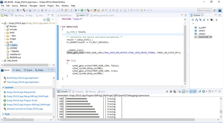Collapse the Launches section in Quick Panel
The height and width of the screenshot is (123, 223).
pos(3,88)
